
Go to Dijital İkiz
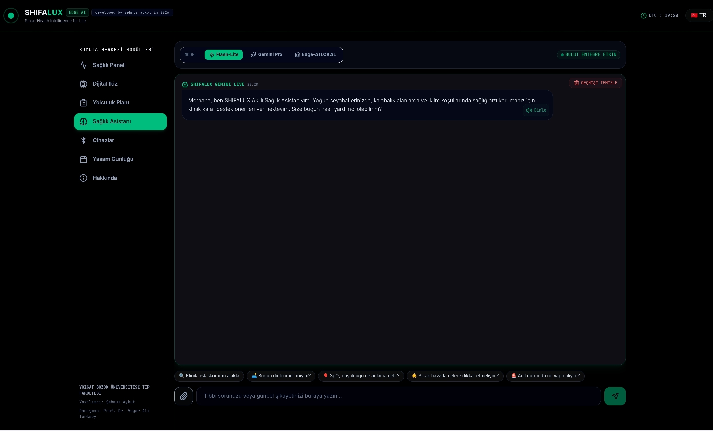(x=120, y=84)
